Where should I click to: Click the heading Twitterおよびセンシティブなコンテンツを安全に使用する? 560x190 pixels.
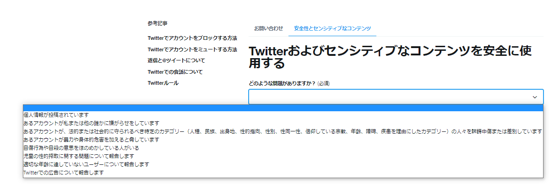pyautogui.click(x=390, y=57)
